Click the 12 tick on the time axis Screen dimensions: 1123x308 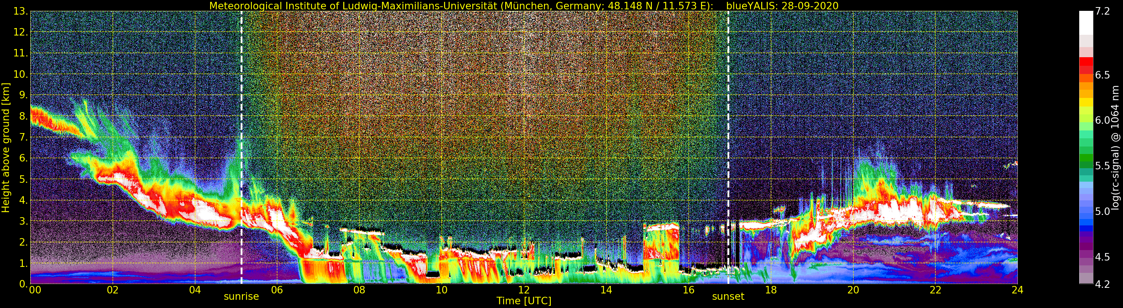(524, 290)
